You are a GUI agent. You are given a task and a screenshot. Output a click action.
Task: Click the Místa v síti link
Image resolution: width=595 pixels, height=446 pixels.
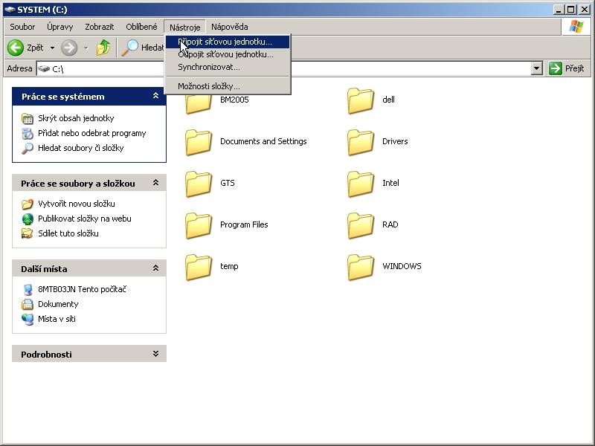coord(57,319)
